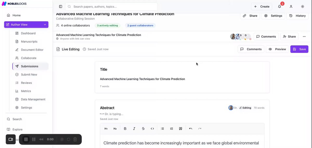Focus the search papers input field

[111, 7]
